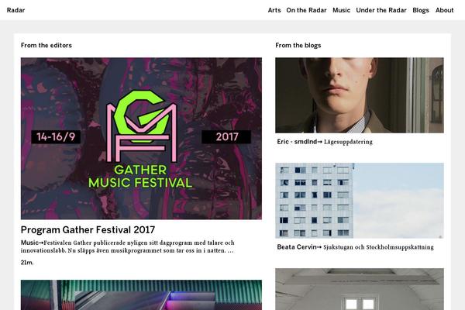Click the From the blogs heading
This screenshot has width=465, height=310.
(x=298, y=46)
